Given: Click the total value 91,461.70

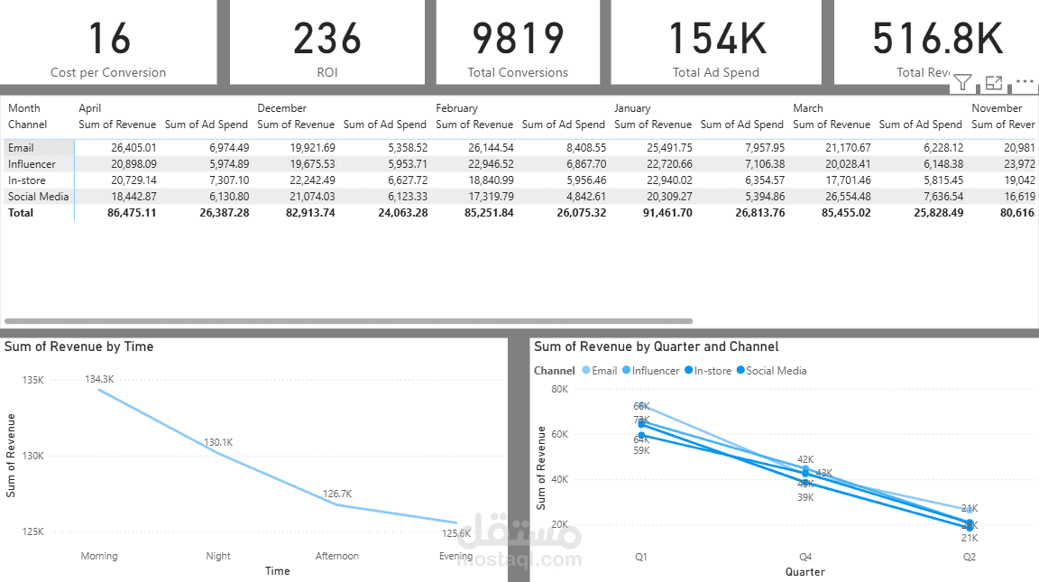Looking at the screenshot, I should click(x=667, y=213).
